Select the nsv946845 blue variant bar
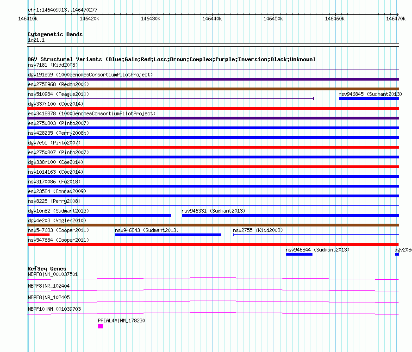Screen dimensions: 412x352 click(x=368, y=98)
